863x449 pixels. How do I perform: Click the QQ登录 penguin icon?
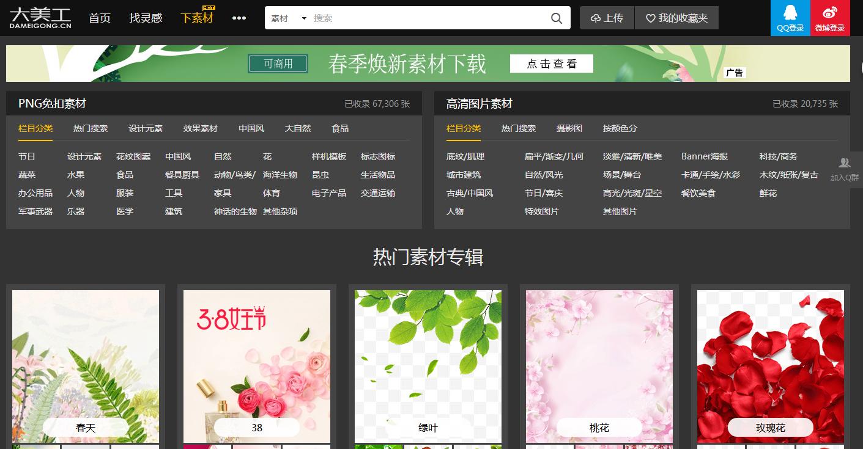[x=790, y=13]
